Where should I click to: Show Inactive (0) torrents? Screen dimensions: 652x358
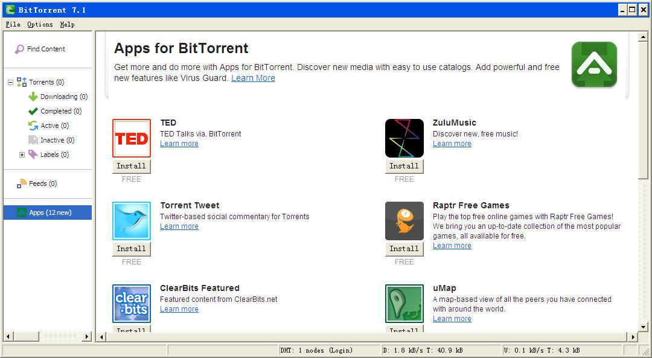click(57, 140)
